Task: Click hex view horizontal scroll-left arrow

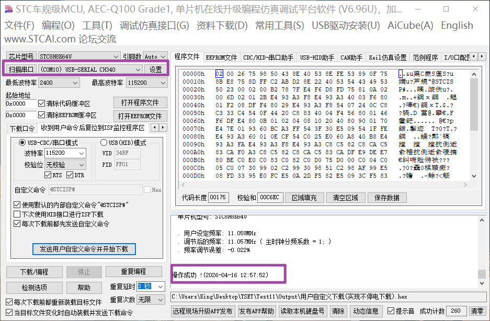Action: pyautogui.click(x=183, y=185)
